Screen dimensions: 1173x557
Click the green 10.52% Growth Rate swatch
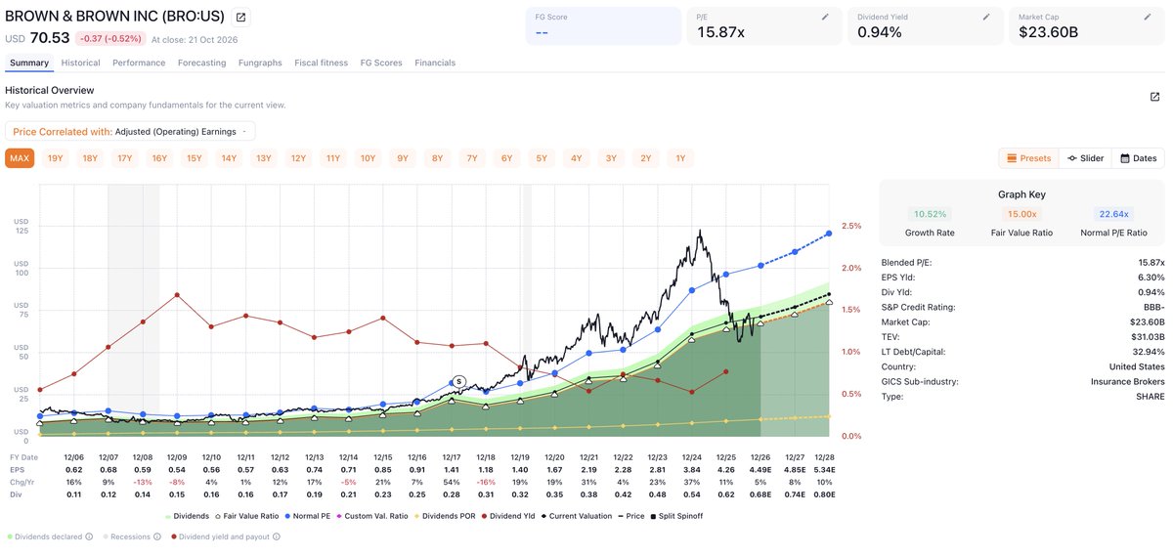point(932,214)
